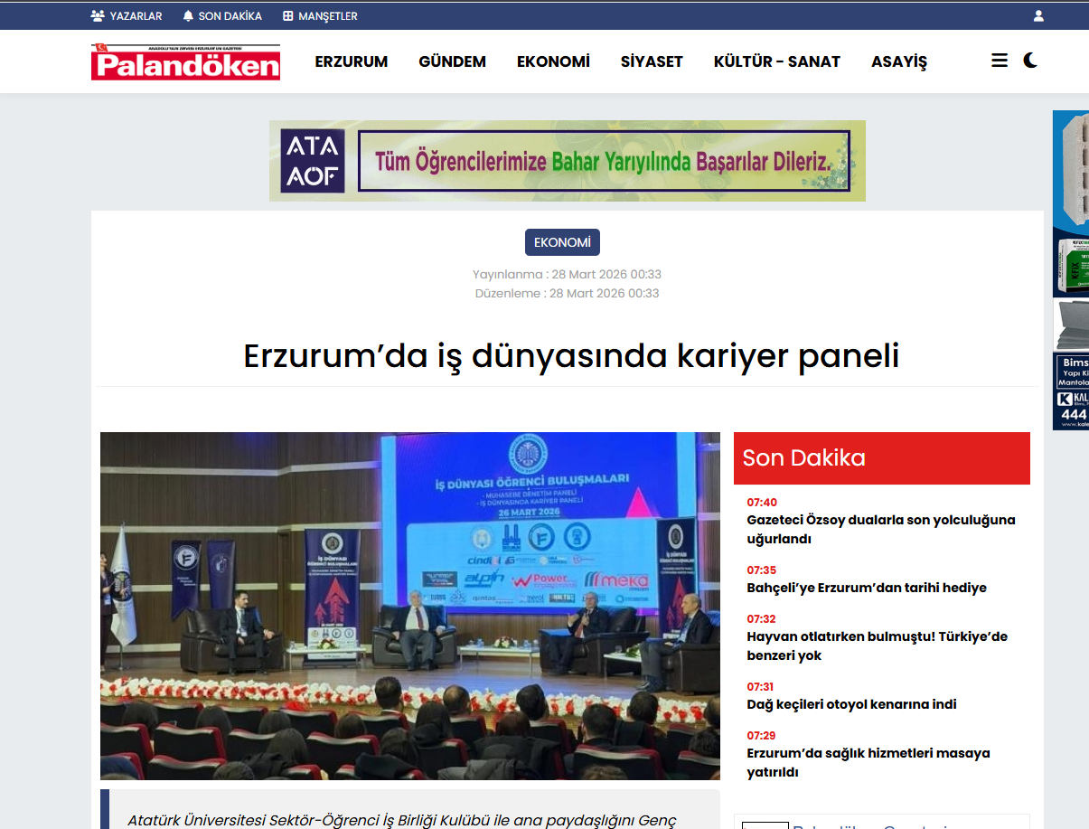Open the GÜNDEM menu item
Image resolution: width=1089 pixels, height=829 pixels.
pyautogui.click(x=452, y=61)
